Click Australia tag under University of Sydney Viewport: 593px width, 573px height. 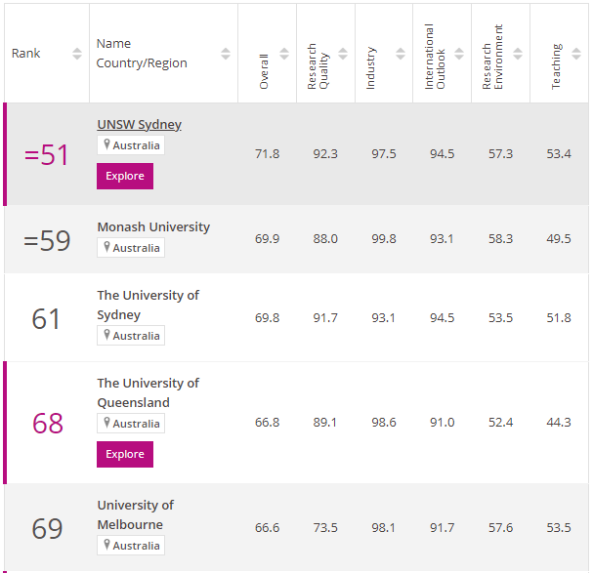point(131,335)
